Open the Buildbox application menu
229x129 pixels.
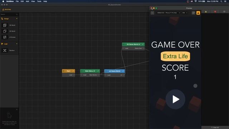[10, 1]
